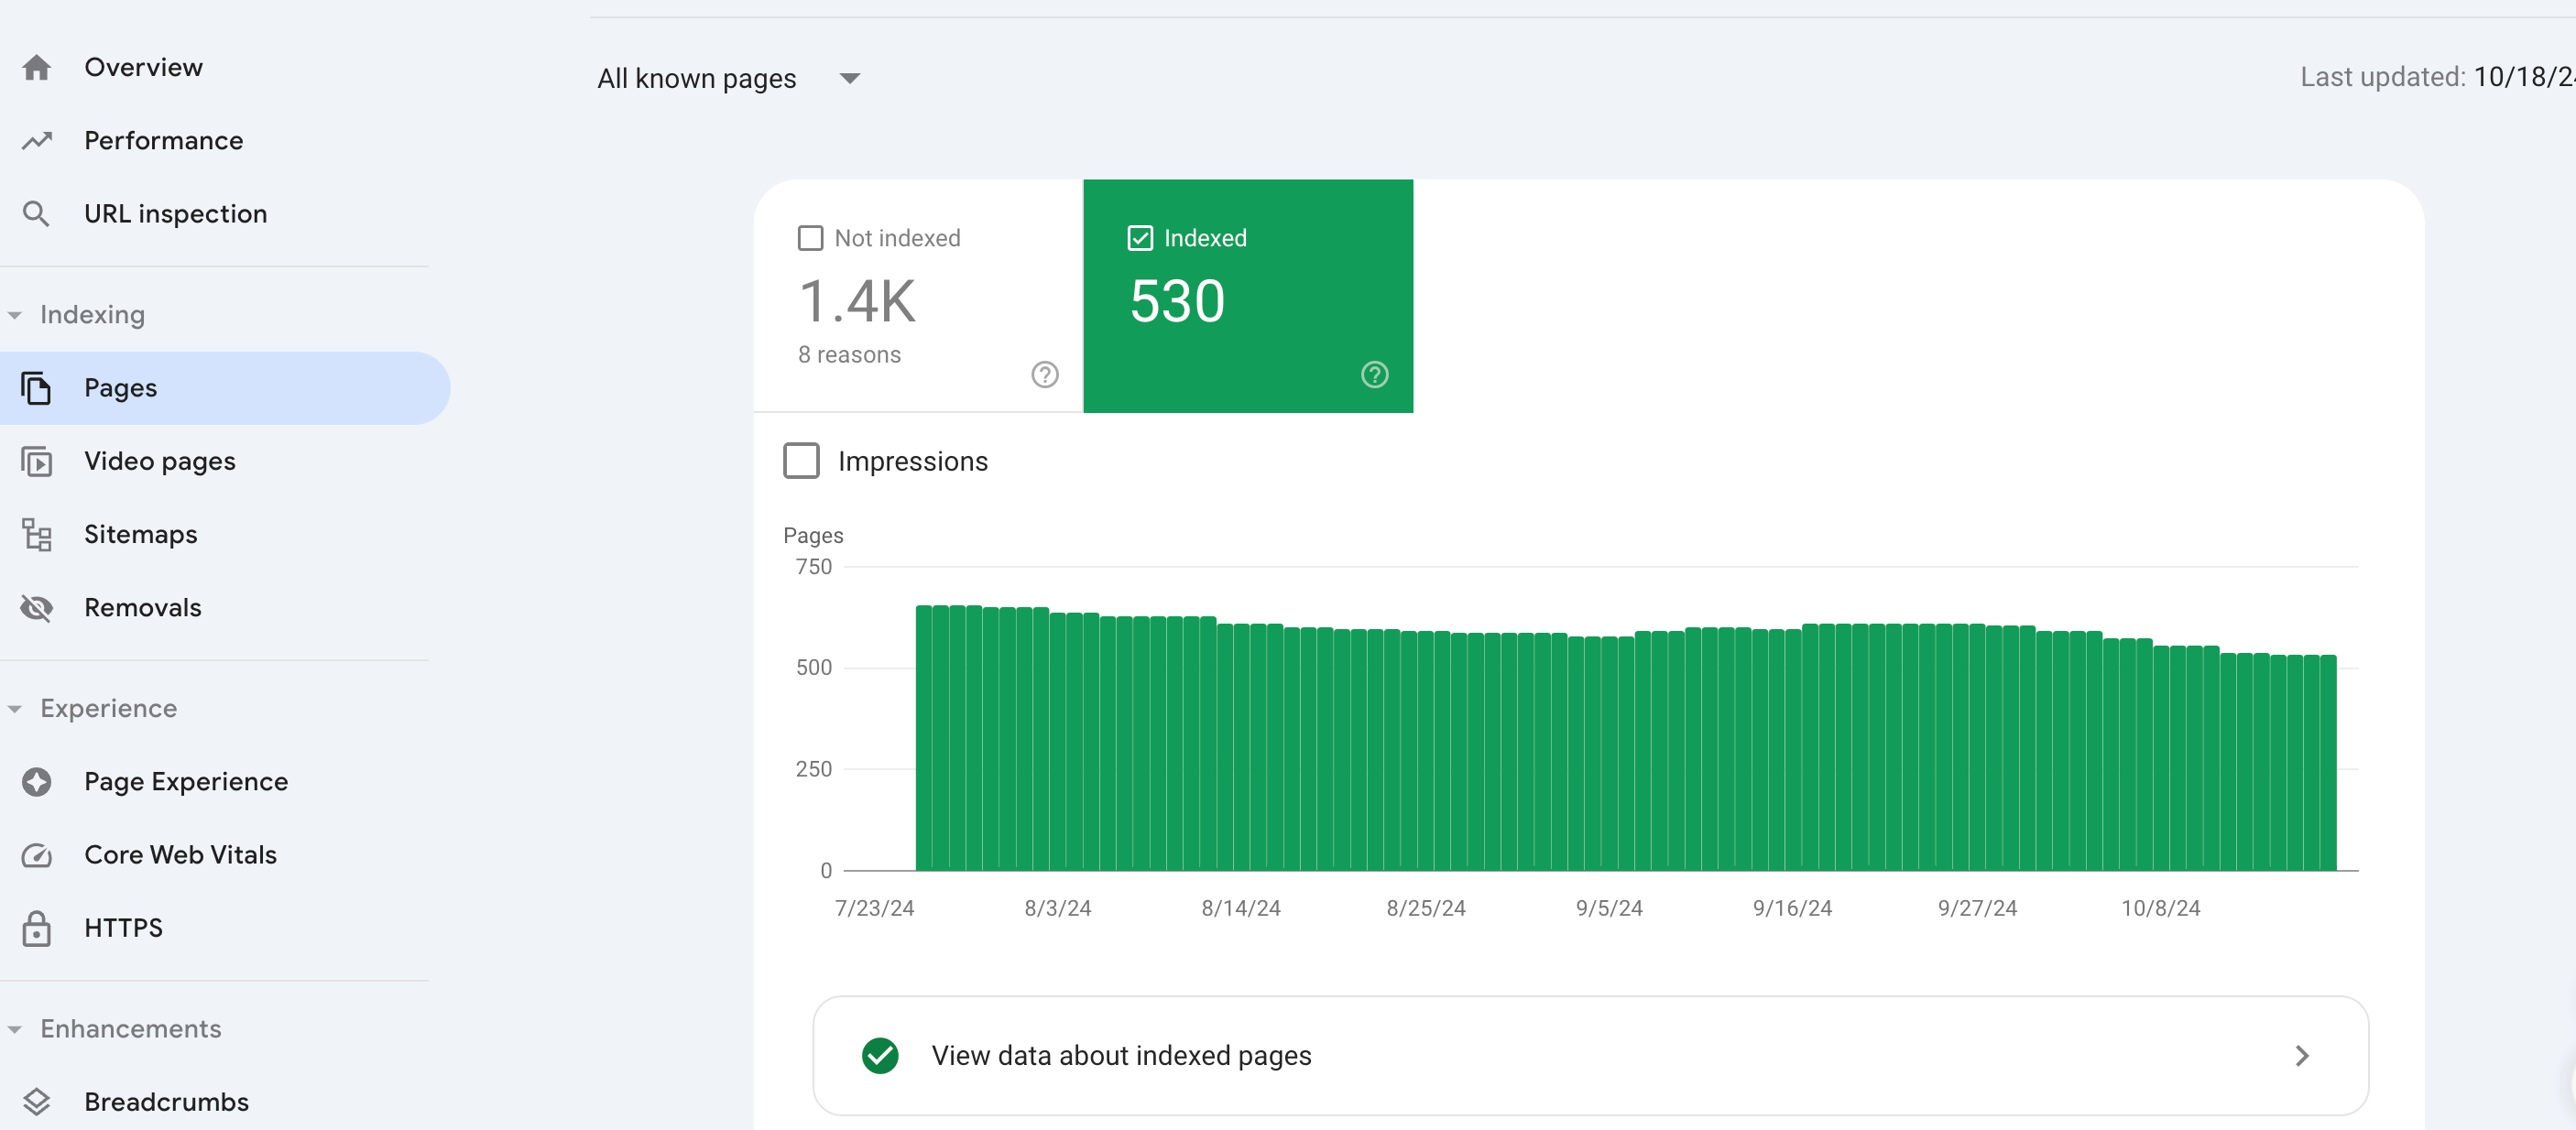
Task: Open the All known pages dropdown
Action: pos(729,78)
